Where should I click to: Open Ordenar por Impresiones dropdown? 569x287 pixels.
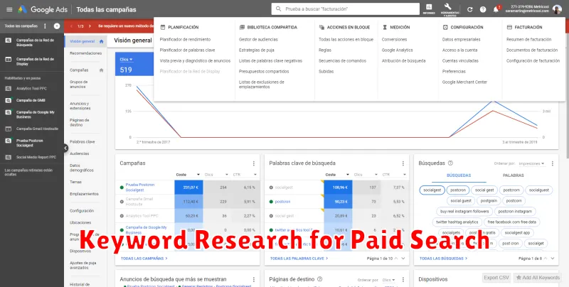[x=531, y=164]
